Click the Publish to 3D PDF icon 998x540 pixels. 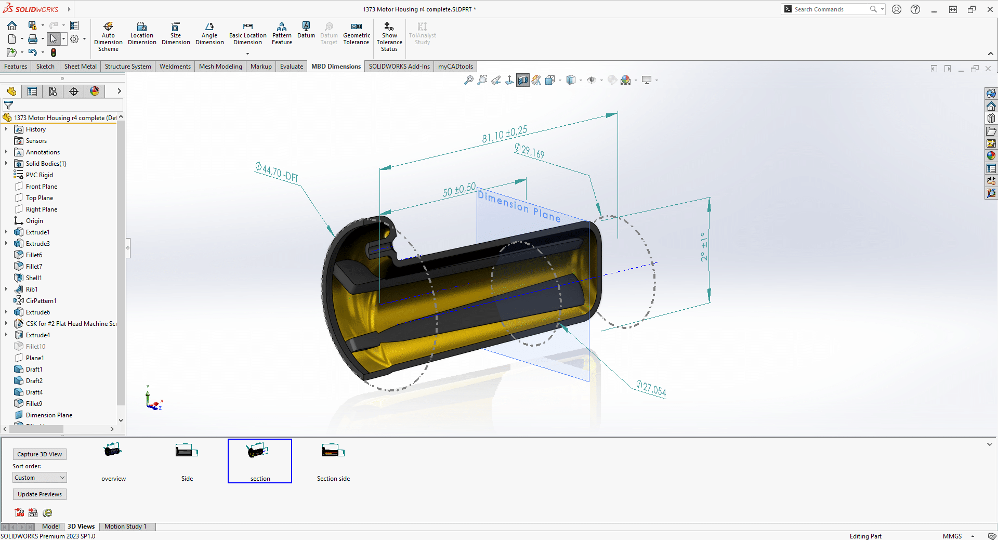pos(19,513)
